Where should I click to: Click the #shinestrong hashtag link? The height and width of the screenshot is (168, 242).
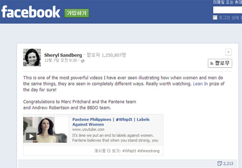[148, 151]
